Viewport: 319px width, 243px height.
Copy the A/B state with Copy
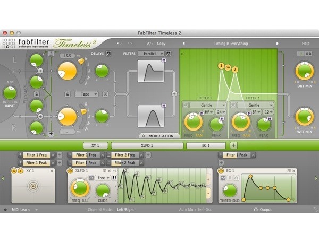click(161, 44)
